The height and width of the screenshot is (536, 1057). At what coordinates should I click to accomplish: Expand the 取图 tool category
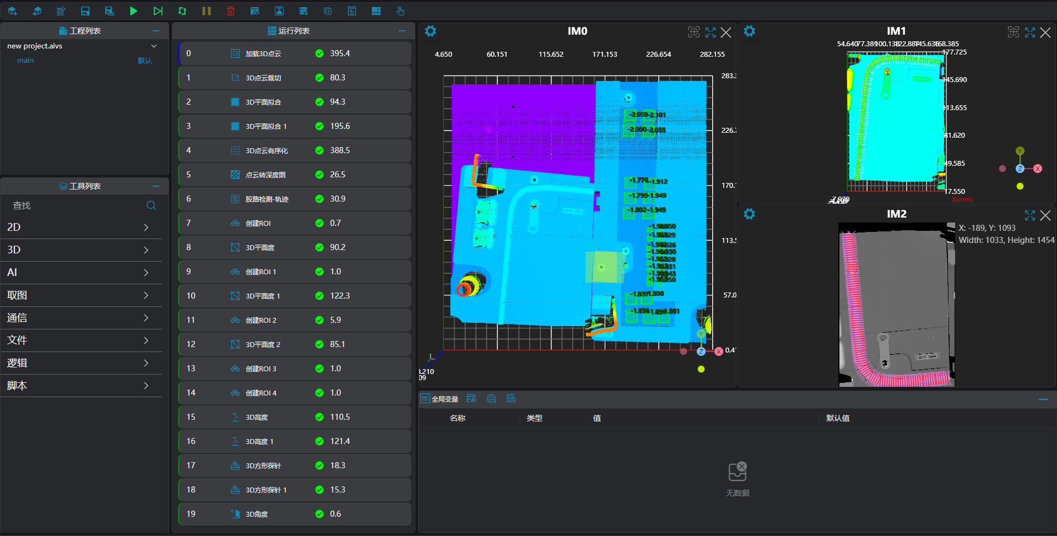click(146, 295)
